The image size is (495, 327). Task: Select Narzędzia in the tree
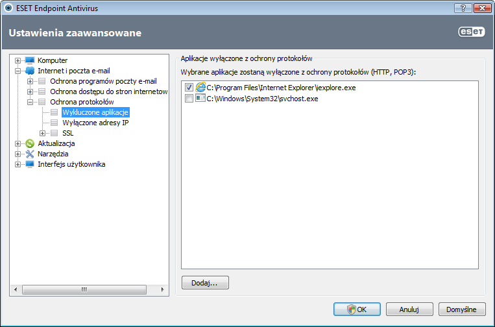[x=53, y=154]
